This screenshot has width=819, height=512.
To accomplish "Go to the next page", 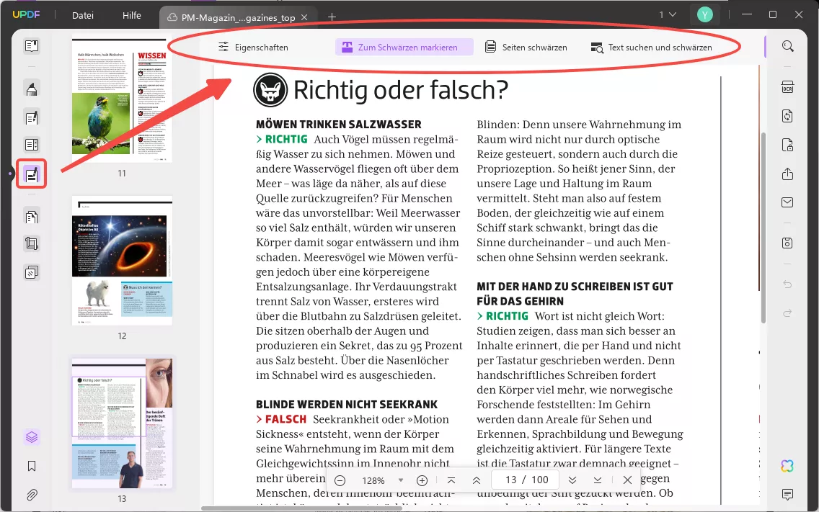I will (x=572, y=480).
